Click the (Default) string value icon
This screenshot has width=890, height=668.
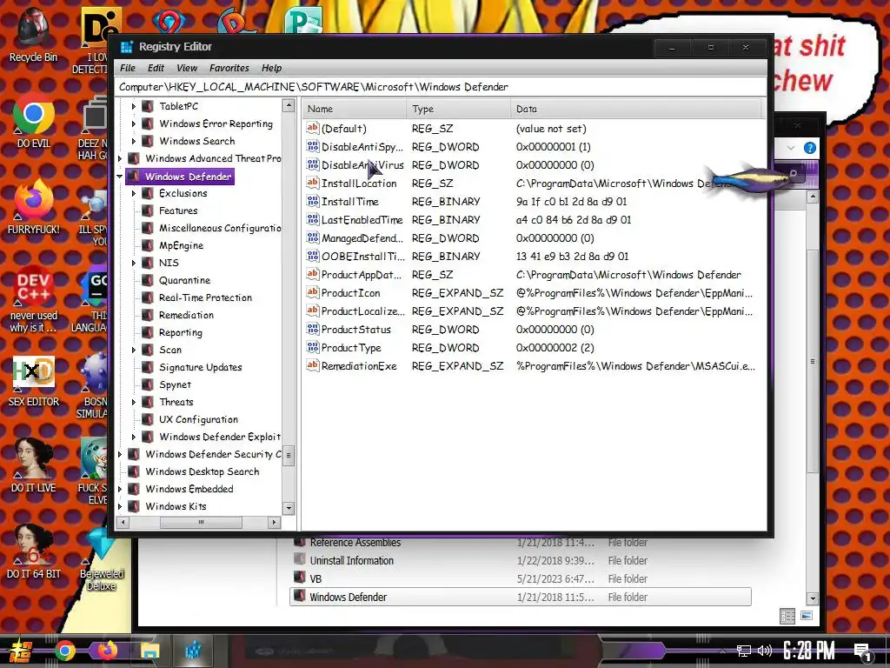(313, 128)
